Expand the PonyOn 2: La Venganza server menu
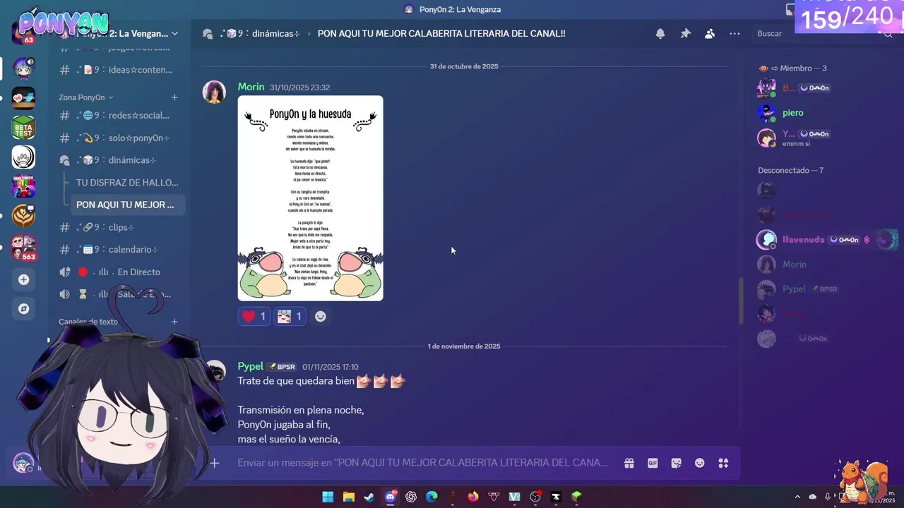Image resolution: width=904 pixels, height=508 pixels. click(174, 33)
